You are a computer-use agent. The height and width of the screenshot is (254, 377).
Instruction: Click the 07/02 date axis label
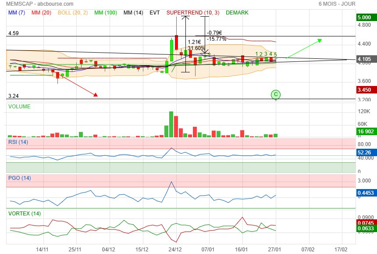pos(308,250)
